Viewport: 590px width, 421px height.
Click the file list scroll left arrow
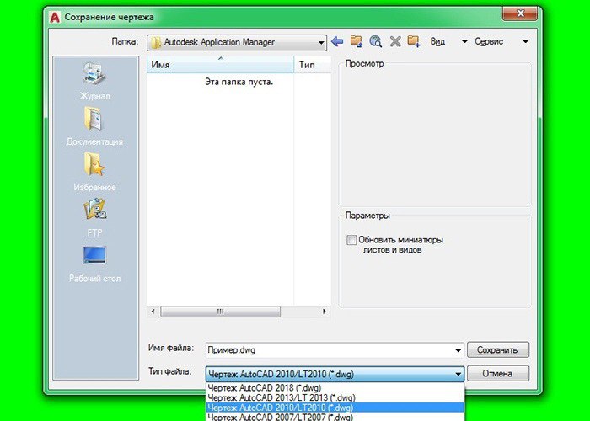click(x=153, y=312)
